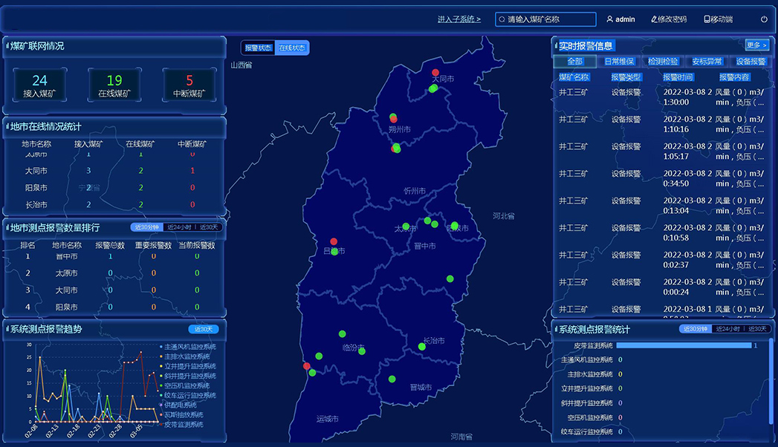
Task: Click the red alarm marker near 朔州市
Action: pyautogui.click(x=394, y=118)
